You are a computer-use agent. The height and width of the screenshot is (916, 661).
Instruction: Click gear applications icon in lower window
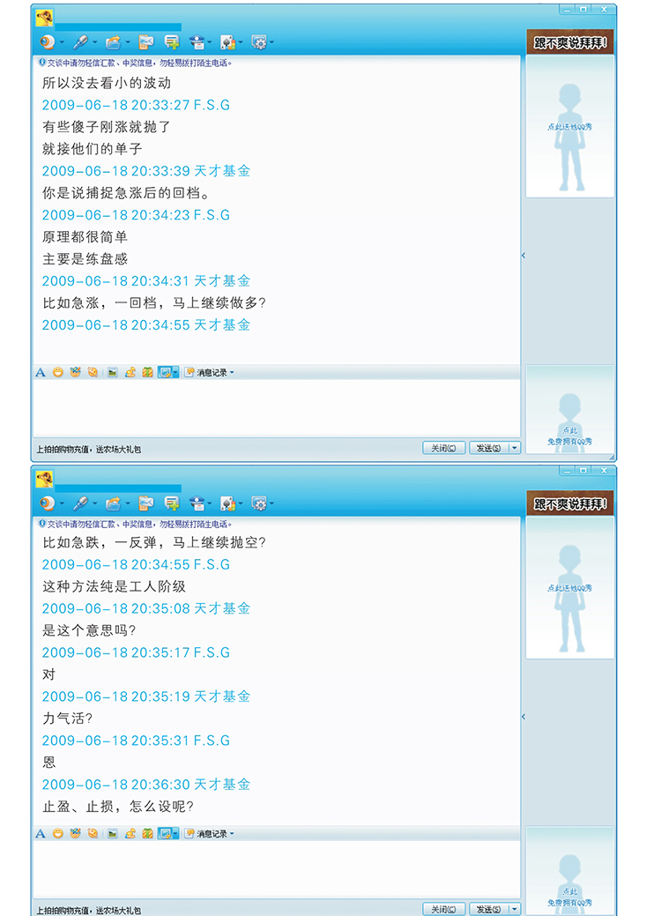coord(258,503)
